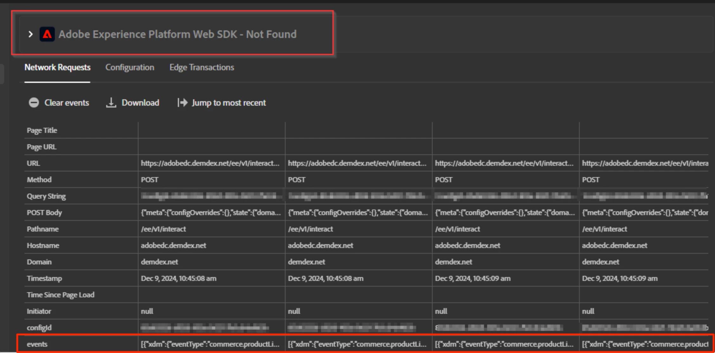Switch to the Configuration tab
The image size is (715, 353).
pos(130,67)
